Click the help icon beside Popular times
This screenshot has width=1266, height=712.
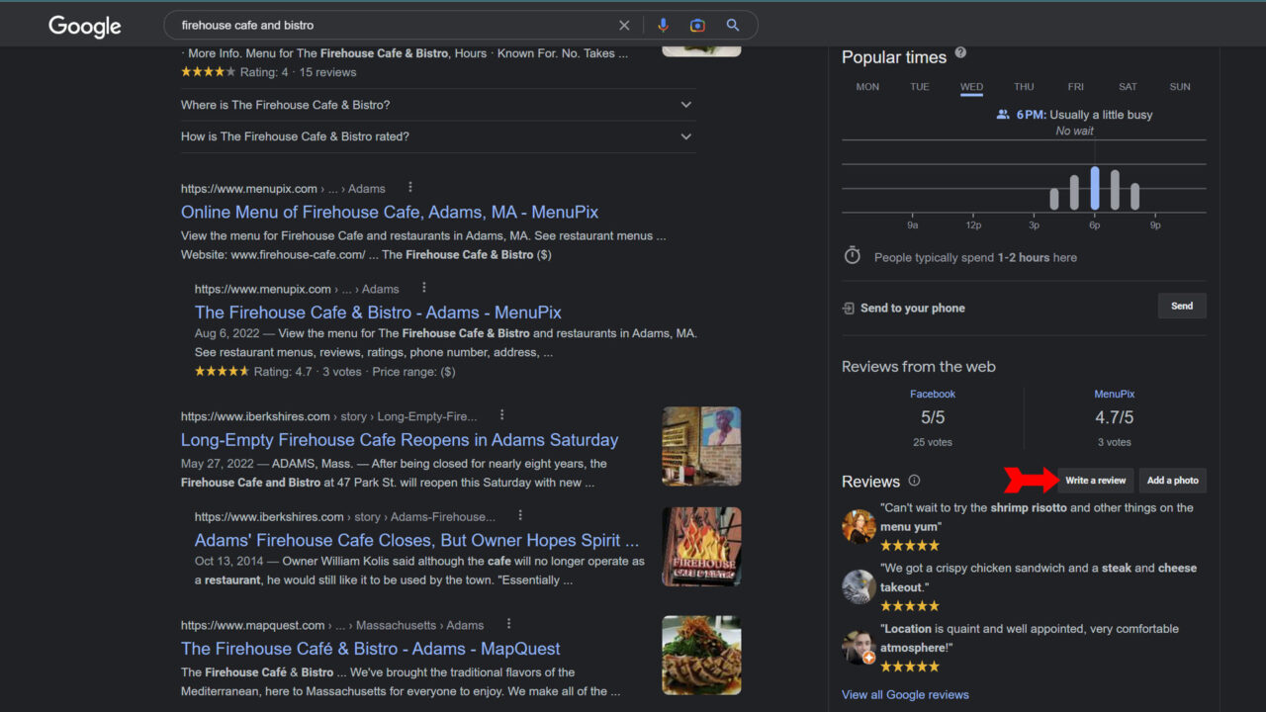point(959,51)
